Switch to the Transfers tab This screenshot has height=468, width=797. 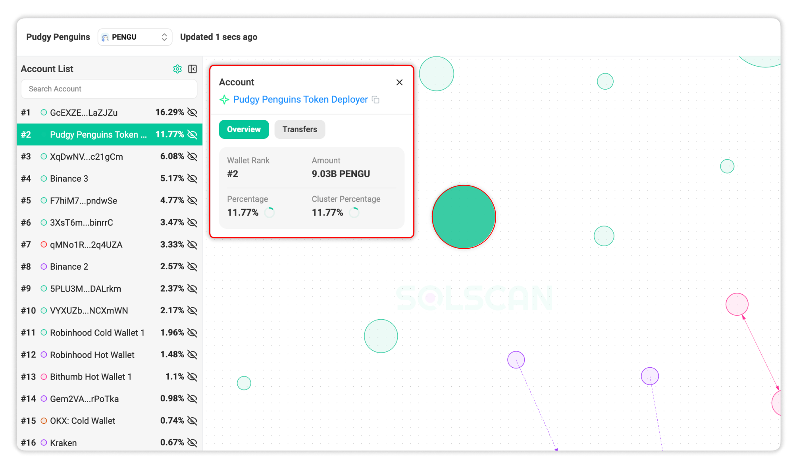pyautogui.click(x=299, y=129)
